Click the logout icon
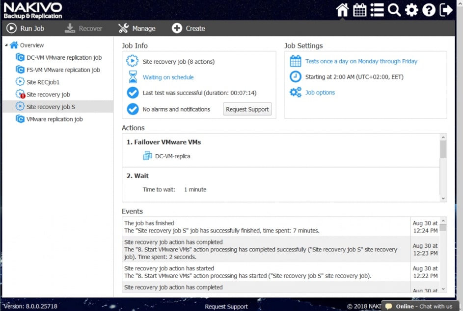Image resolution: width=463 pixels, height=311 pixels. tap(446, 10)
